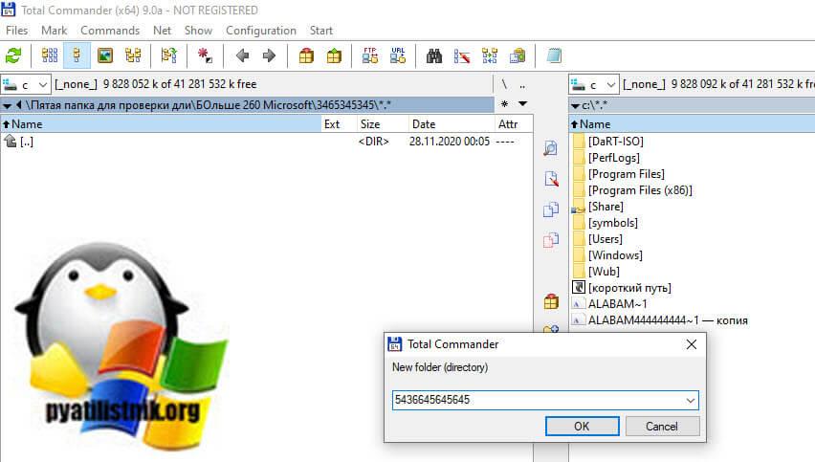Select [Program Files (x86)] folder
Screen dimensions: 815x462
tap(640, 190)
